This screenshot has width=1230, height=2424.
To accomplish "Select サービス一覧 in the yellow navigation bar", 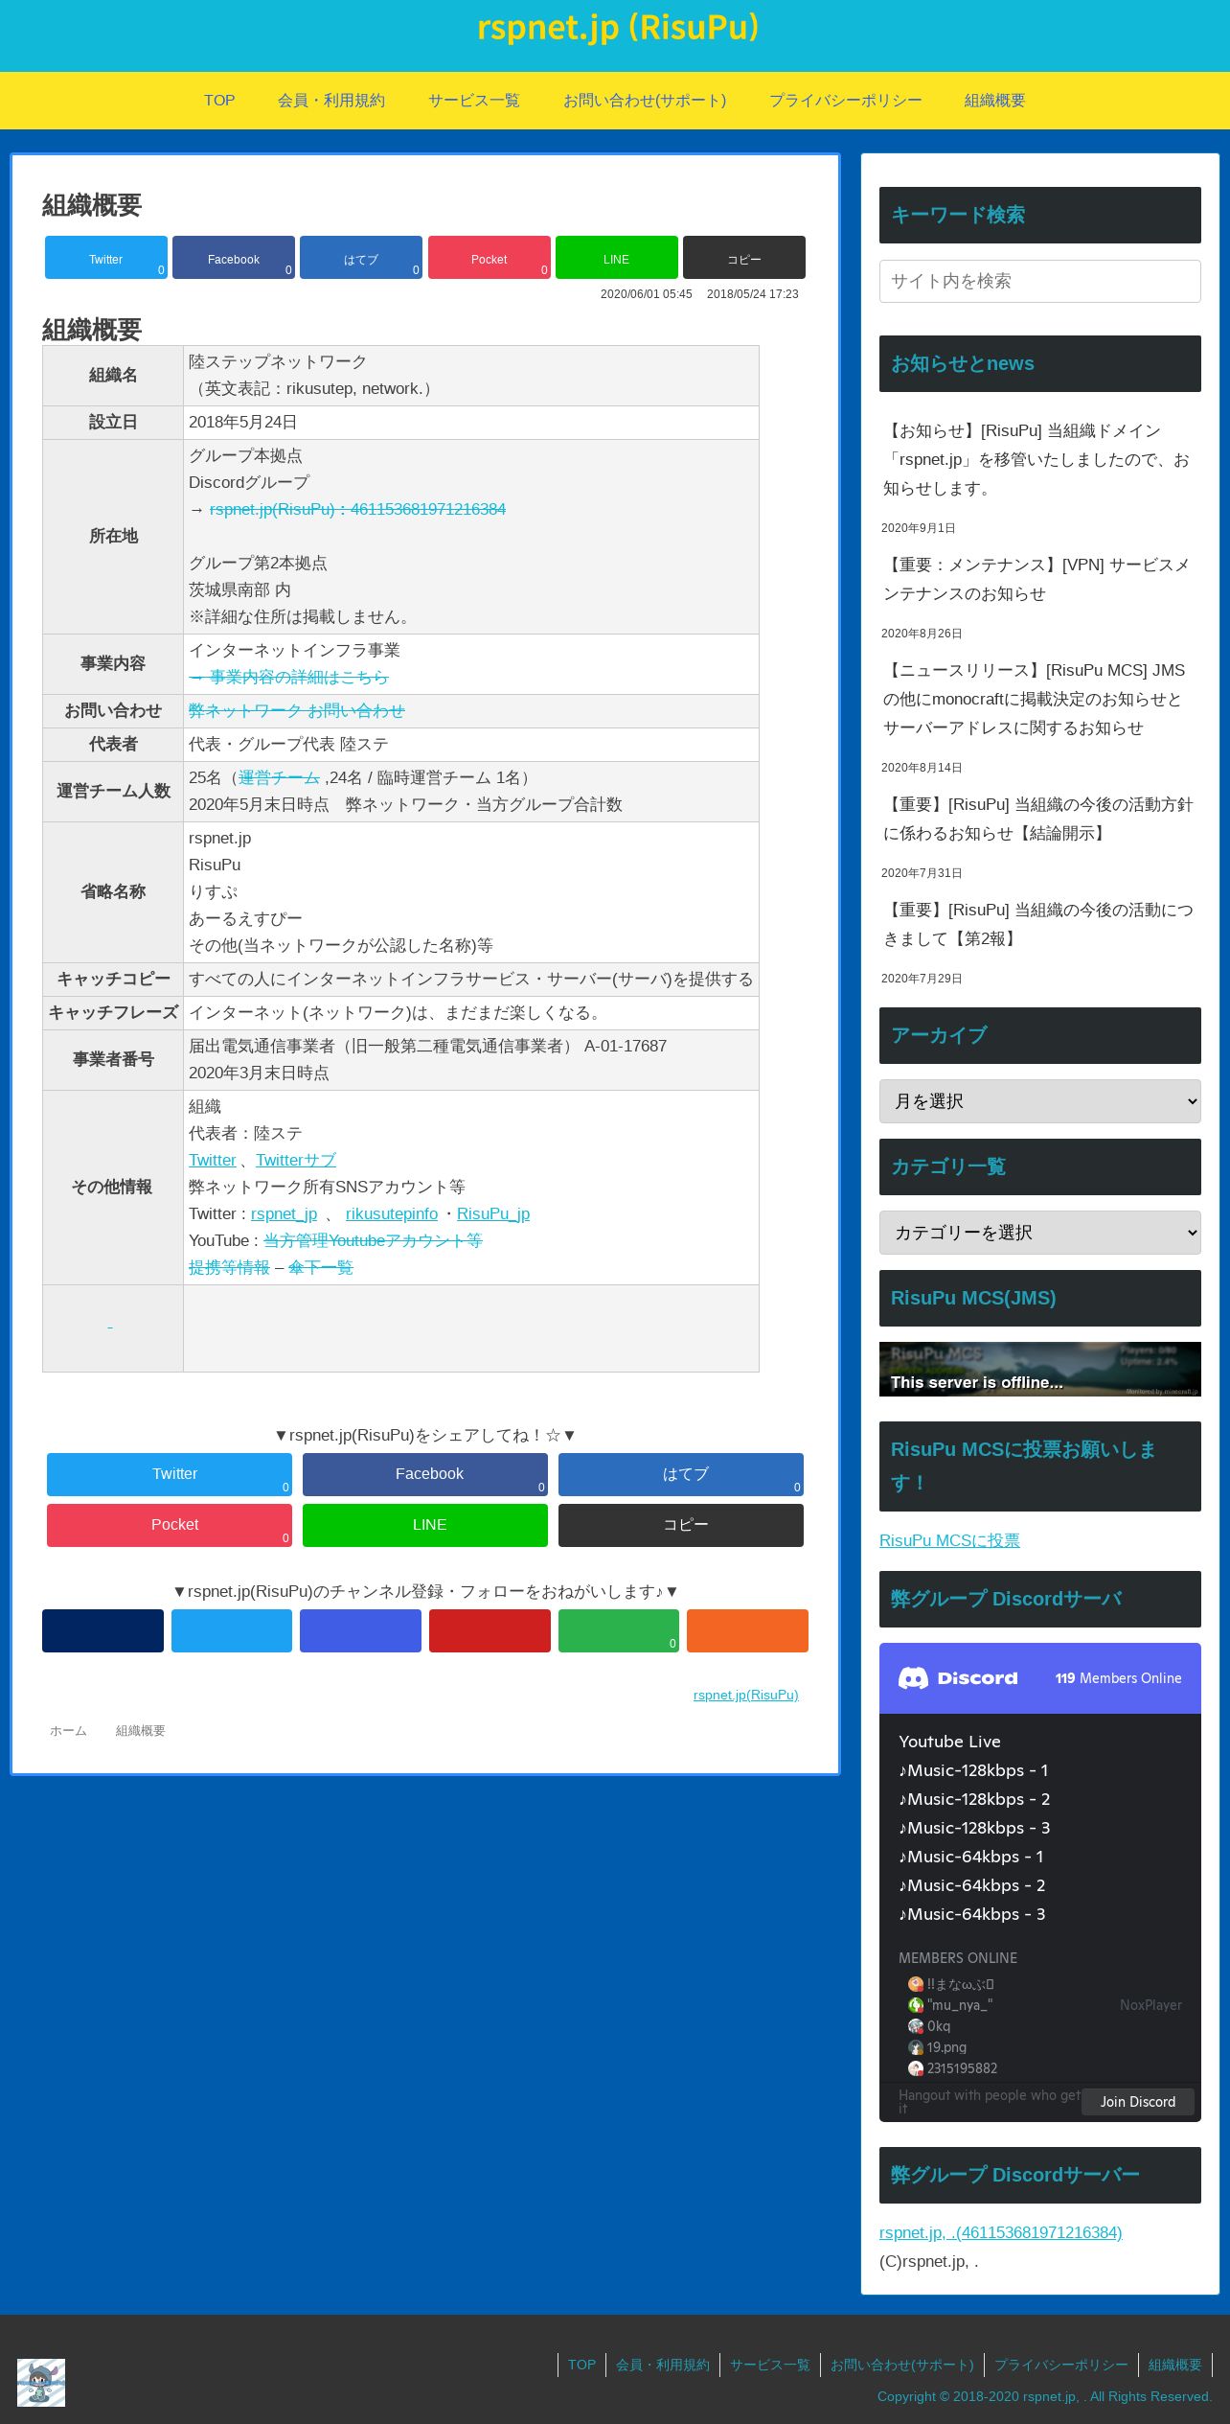I will click(x=474, y=101).
